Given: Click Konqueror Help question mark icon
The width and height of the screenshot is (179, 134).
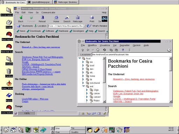Looking at the screenshot, I should [123, 50].
